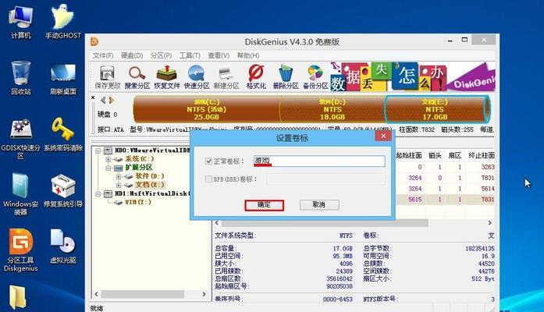Open the Disk (硬盘) menu
The height and width of the screenshot is (312, 544).
click(x=132, y=55)
